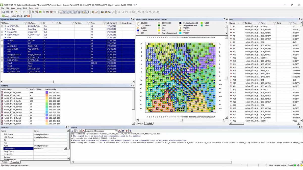Image resolution: width=303 pixels, height=170 pixels.
Task: Click the Save toolbar icon
Action: pos(4,12)
